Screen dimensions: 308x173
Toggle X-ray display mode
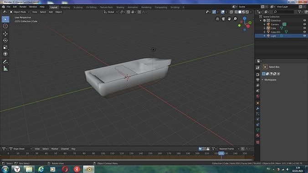point(231,12)
